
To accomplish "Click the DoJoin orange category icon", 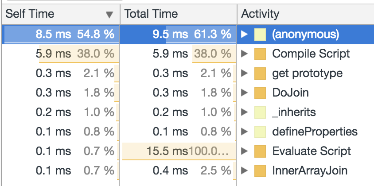I will click(x=260, y=93).
